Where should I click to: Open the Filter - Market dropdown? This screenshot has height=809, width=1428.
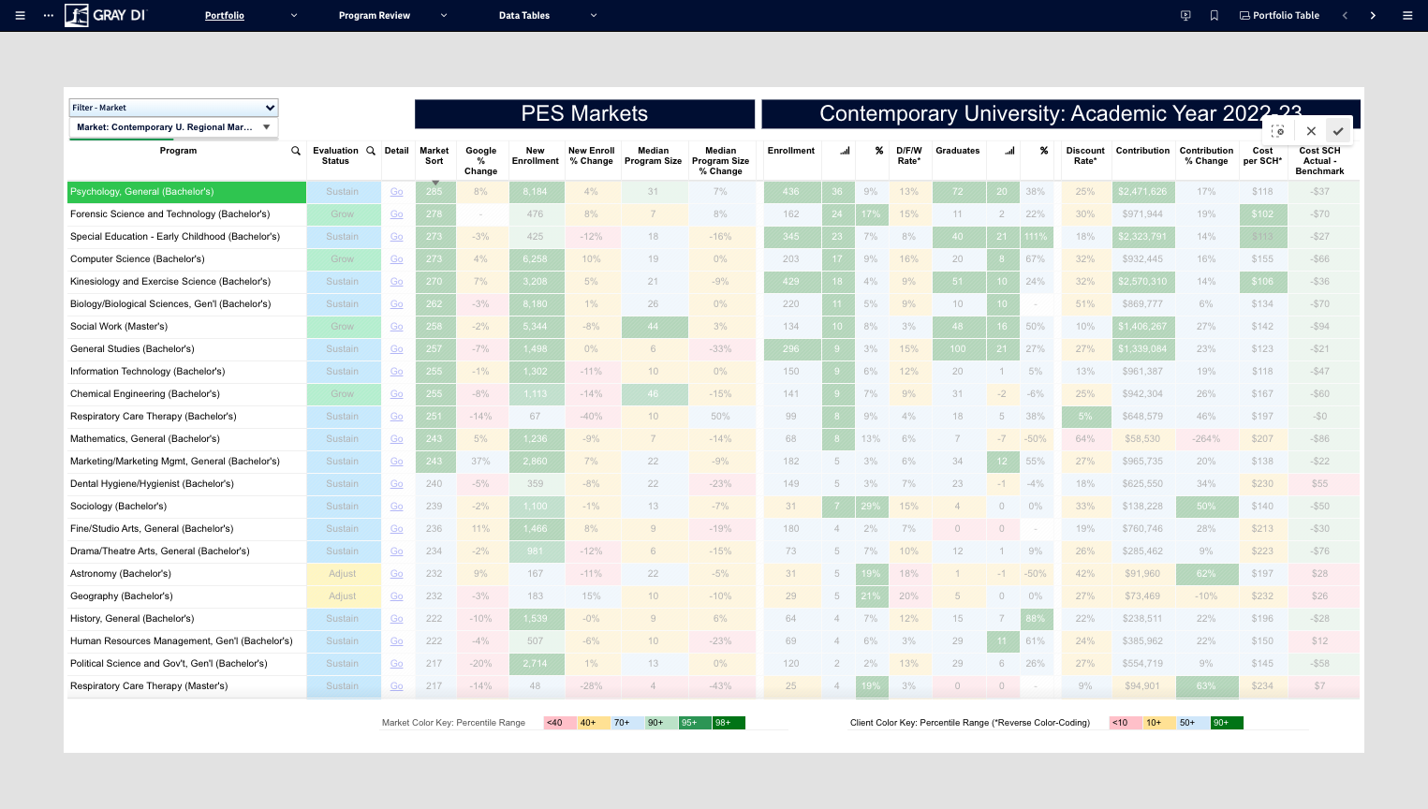pyautogui.click(x=173, y=108)
